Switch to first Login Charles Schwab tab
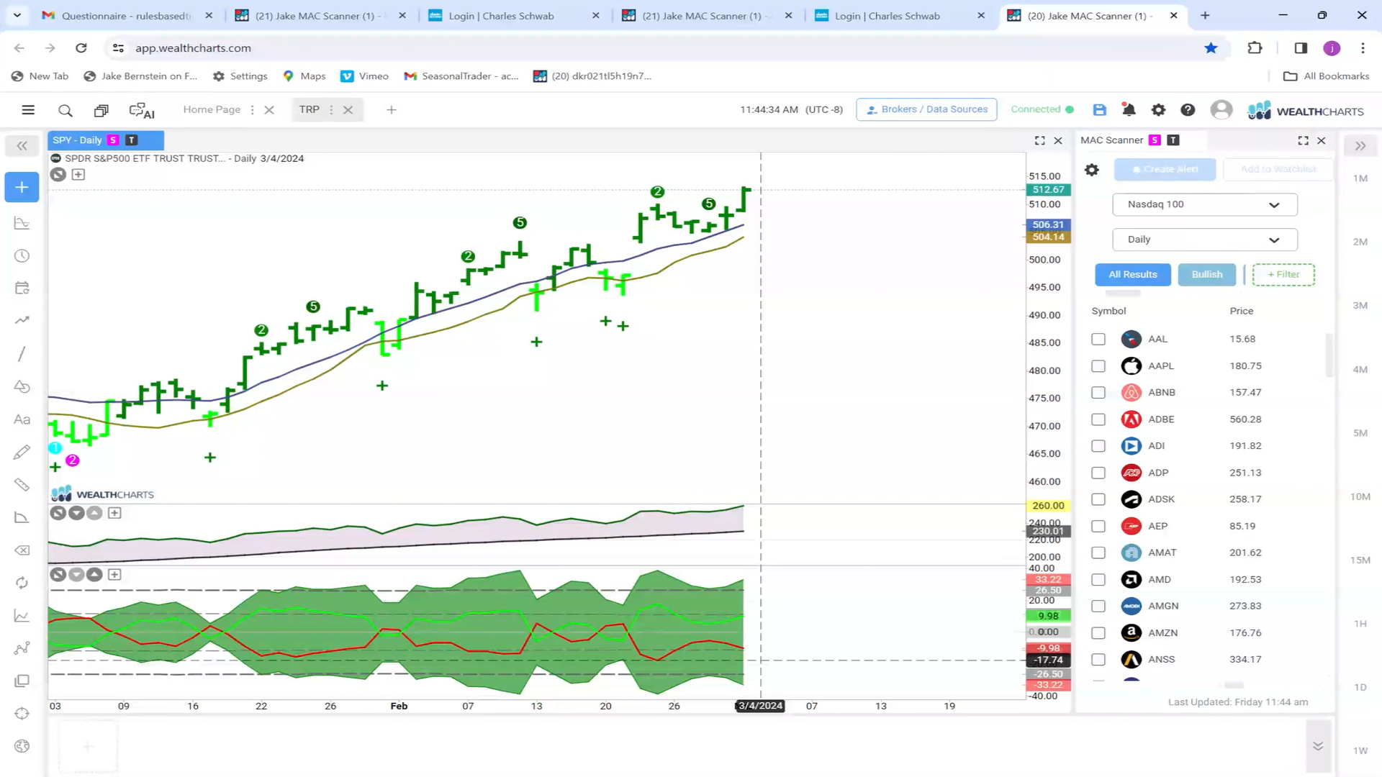1382x777 pixels. tap(501, 15)
